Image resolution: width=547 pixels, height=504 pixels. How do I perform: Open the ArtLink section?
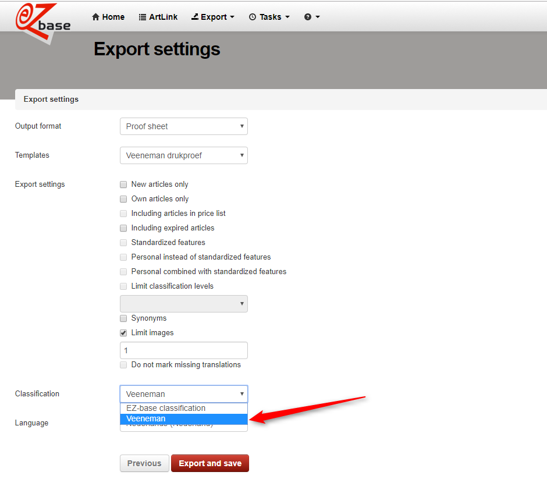(158, 17)
